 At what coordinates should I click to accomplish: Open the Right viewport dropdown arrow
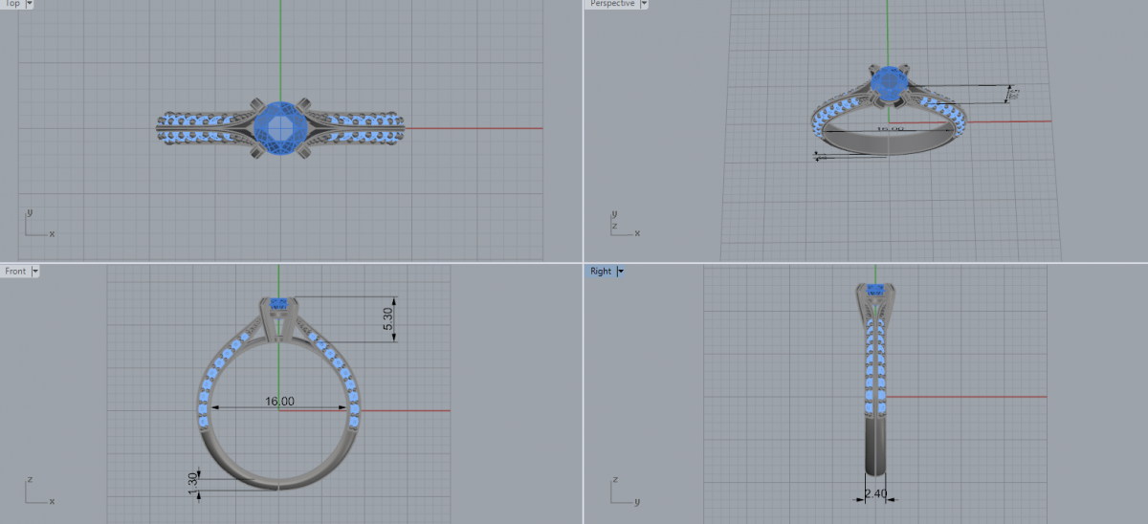coord(620,272)
